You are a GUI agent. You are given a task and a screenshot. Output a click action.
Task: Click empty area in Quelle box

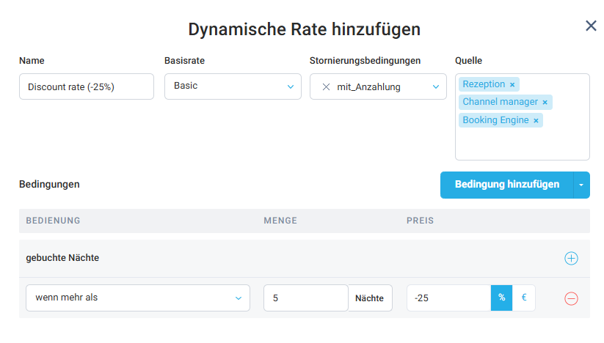tap(522, 145)
